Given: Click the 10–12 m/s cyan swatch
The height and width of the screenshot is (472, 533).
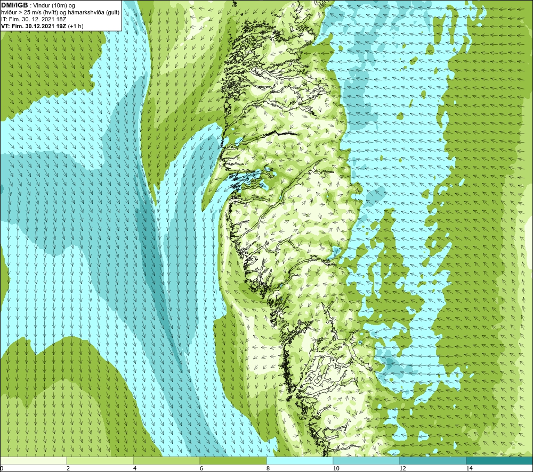Looking at the screenshot, I should (x=367, y=460).
